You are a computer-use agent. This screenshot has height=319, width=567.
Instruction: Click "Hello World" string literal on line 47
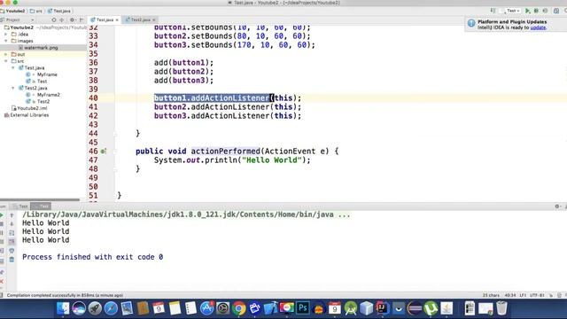(272, 160)
